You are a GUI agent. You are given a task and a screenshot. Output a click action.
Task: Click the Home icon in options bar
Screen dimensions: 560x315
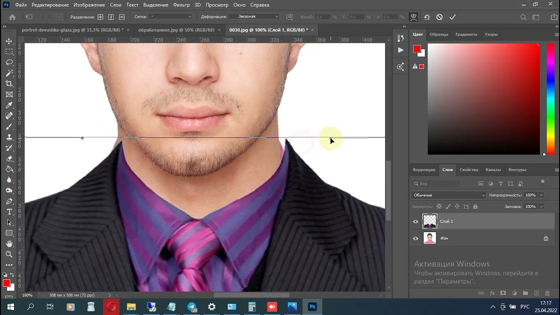coord(12,17)
